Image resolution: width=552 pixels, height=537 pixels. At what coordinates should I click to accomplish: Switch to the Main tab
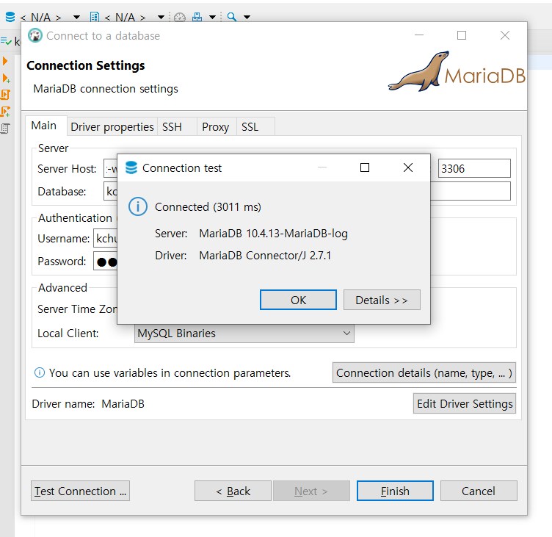44,126
